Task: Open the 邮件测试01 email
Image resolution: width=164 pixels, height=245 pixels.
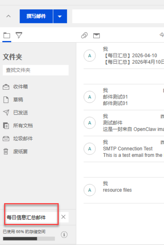Action: 124,97
